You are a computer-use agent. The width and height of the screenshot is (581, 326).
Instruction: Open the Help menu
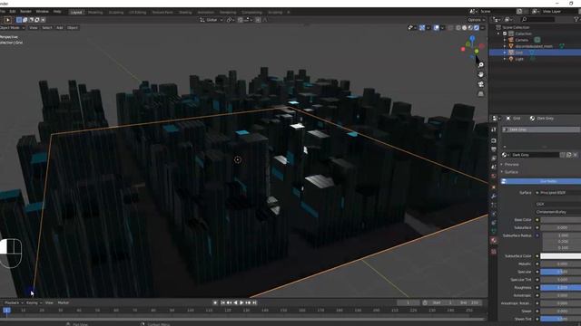coord(57,12)
